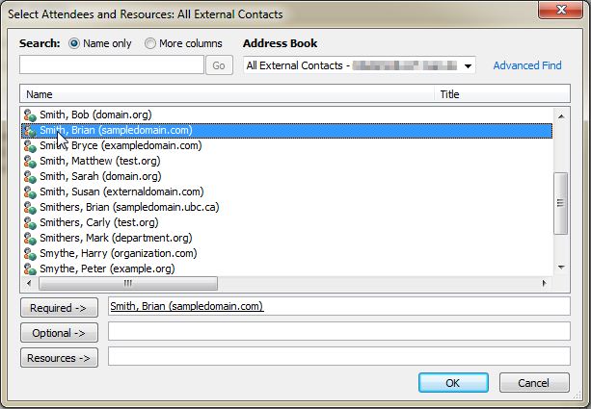This screenshot has width=591, height=409.
Task: Click contact icon next to Smythe, Peter
Action: pos(30,268)
